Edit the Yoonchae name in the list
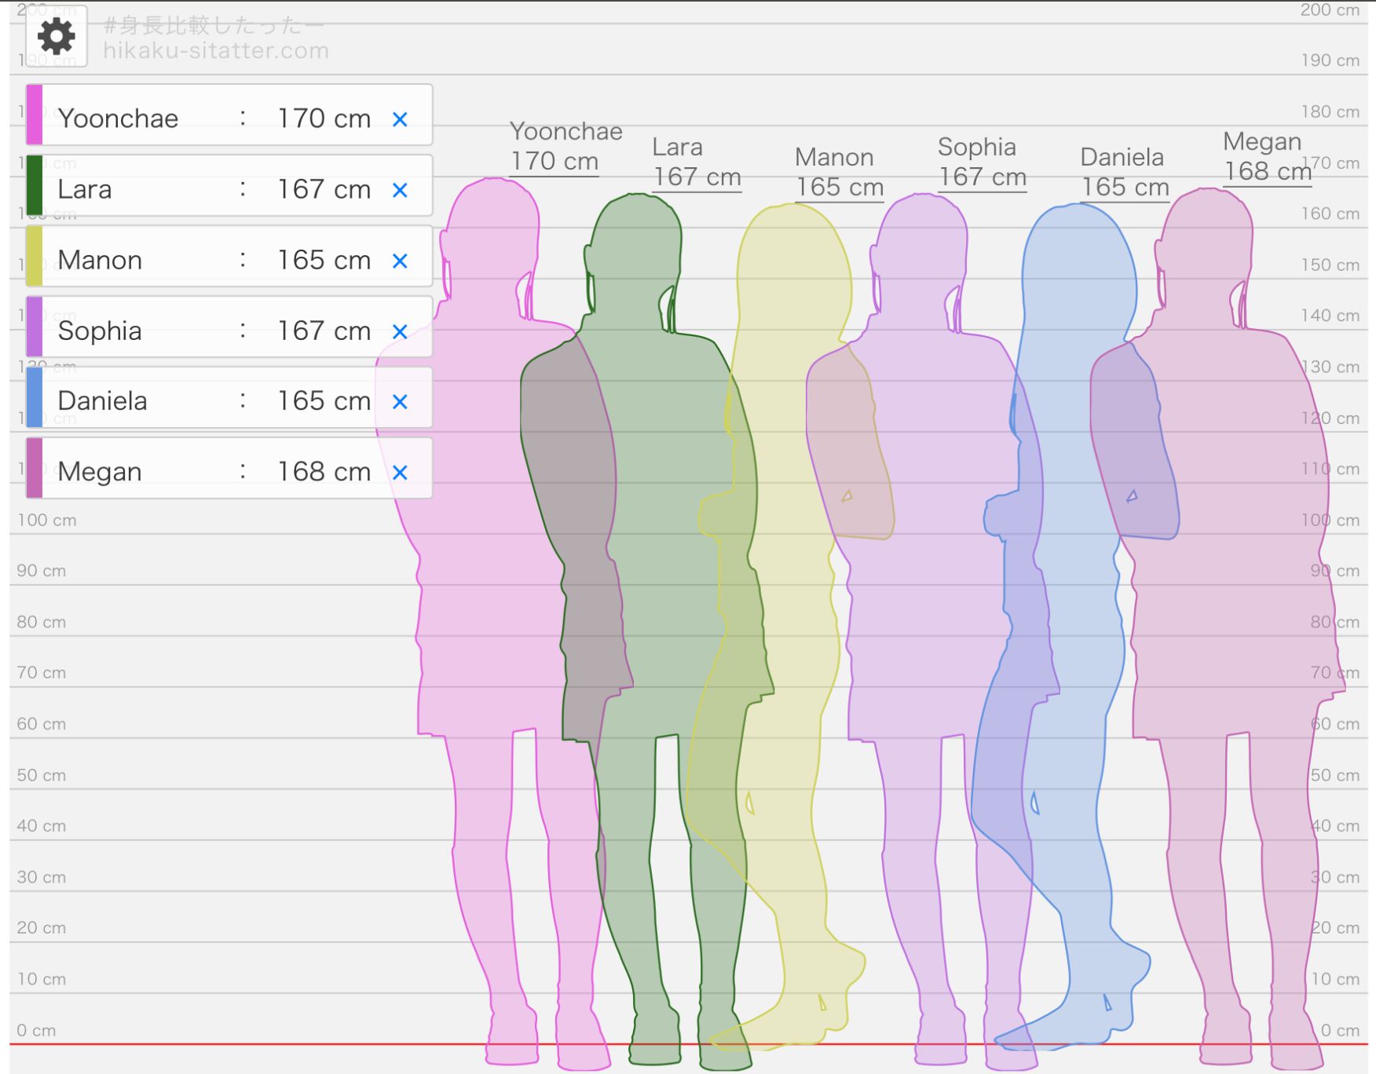 coord(118,119)
